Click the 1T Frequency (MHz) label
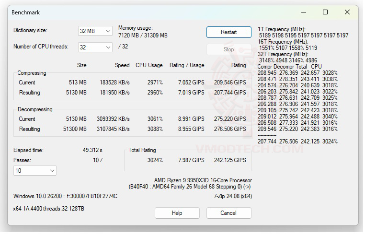This screenshot has width=365, height=236. pyautogui.click(x=282, y=29)
